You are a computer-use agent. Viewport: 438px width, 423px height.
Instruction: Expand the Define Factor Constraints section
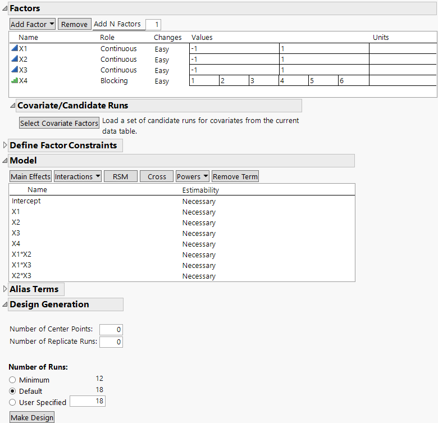pos(5,145)
